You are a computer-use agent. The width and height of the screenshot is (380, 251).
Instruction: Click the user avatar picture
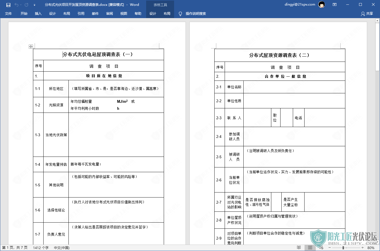(322, 5)
